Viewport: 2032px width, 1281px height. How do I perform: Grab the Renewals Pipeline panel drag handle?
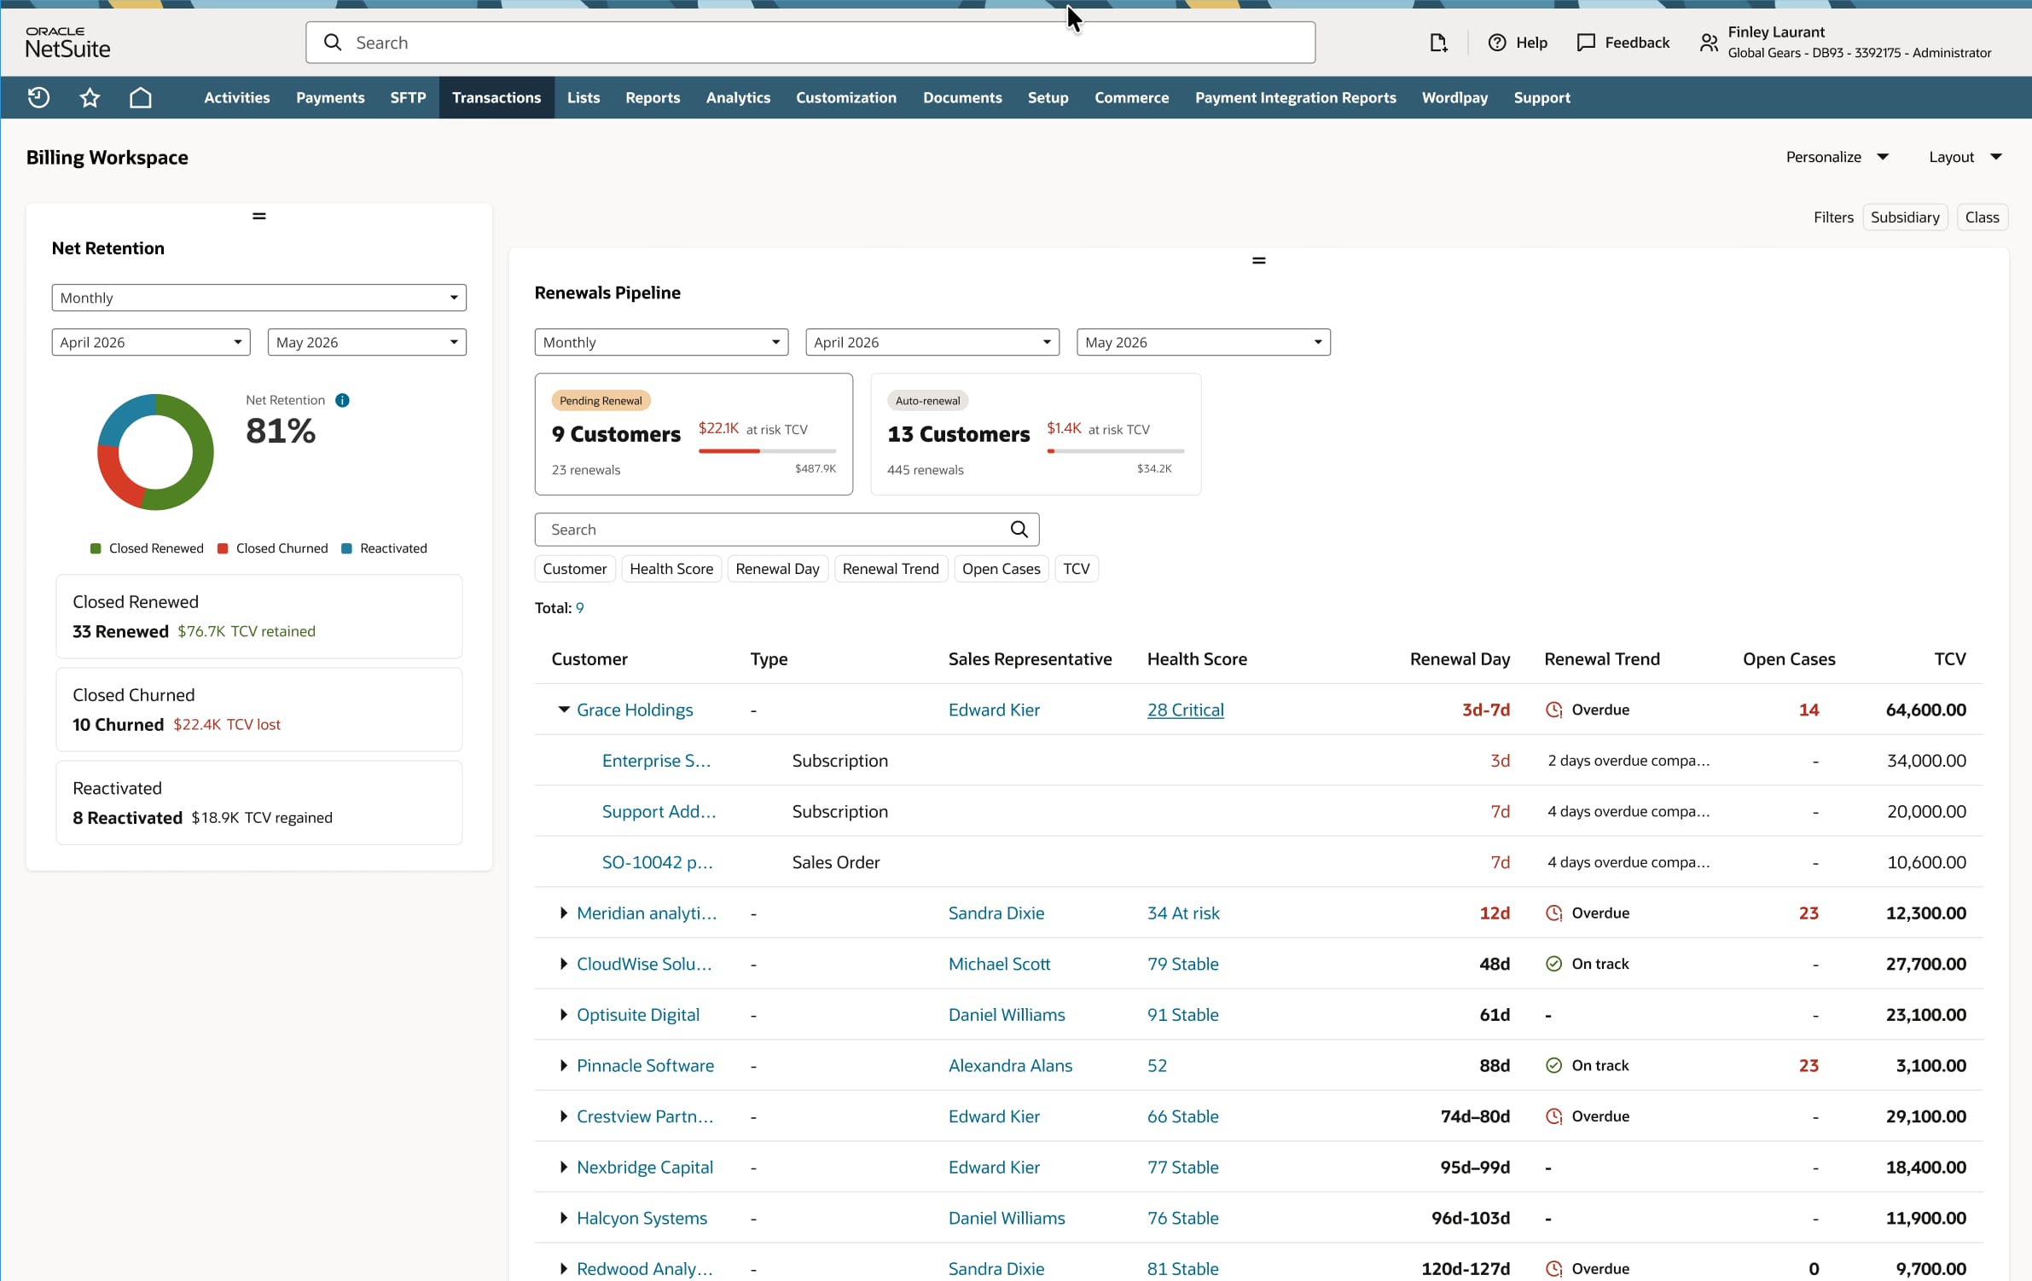tap(1258, 261)
